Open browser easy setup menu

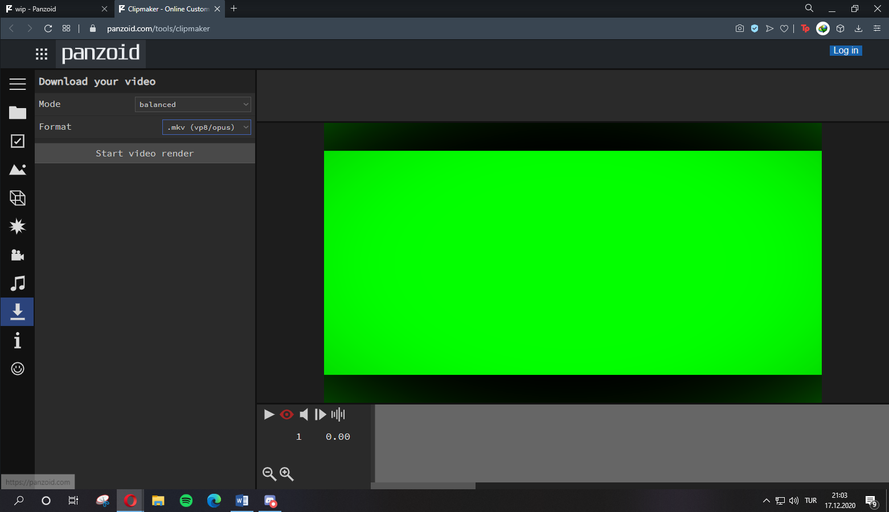point(877,28)
